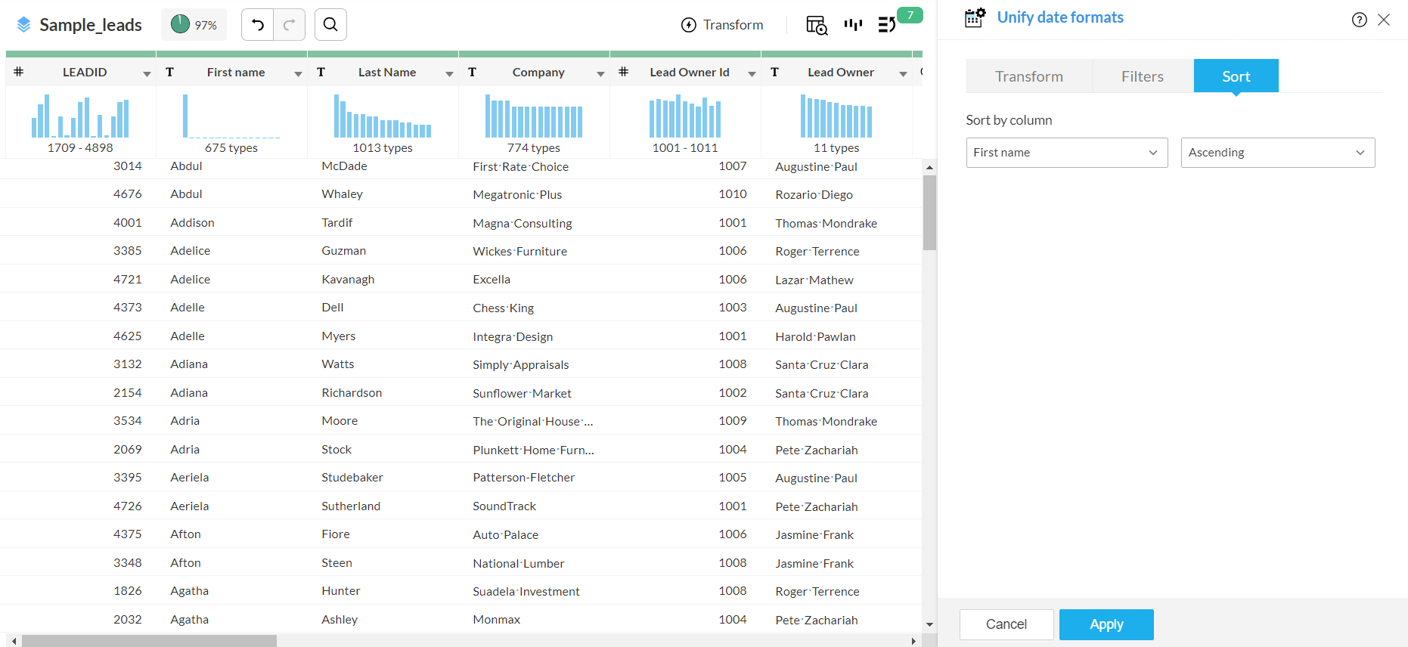Click the vertical scrollbar thumb of the table
The width and height of the screenshot is (1408, 647).
(x=929, y=212)
